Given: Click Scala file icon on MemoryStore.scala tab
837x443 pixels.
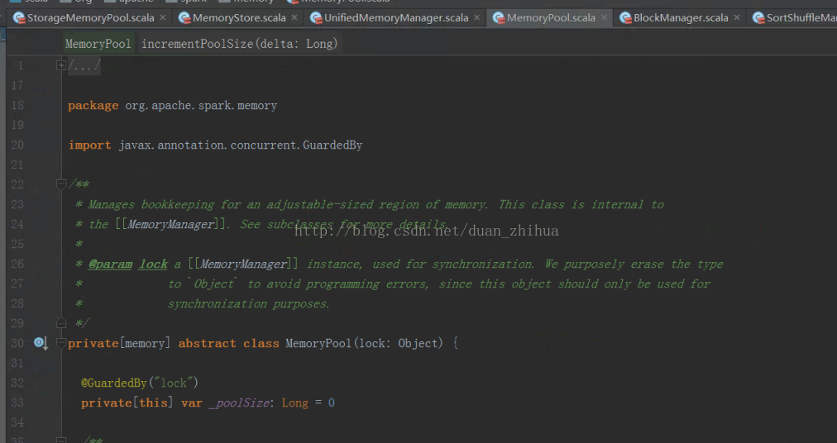Looking at the screenshot, I should point(184,18).
